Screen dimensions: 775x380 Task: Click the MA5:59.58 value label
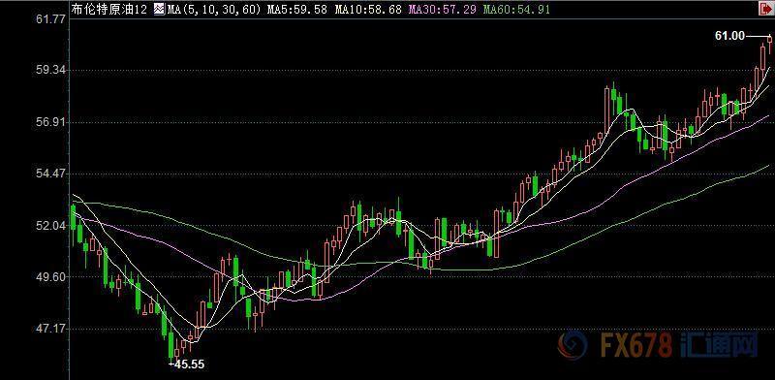(x=297, y=9)
